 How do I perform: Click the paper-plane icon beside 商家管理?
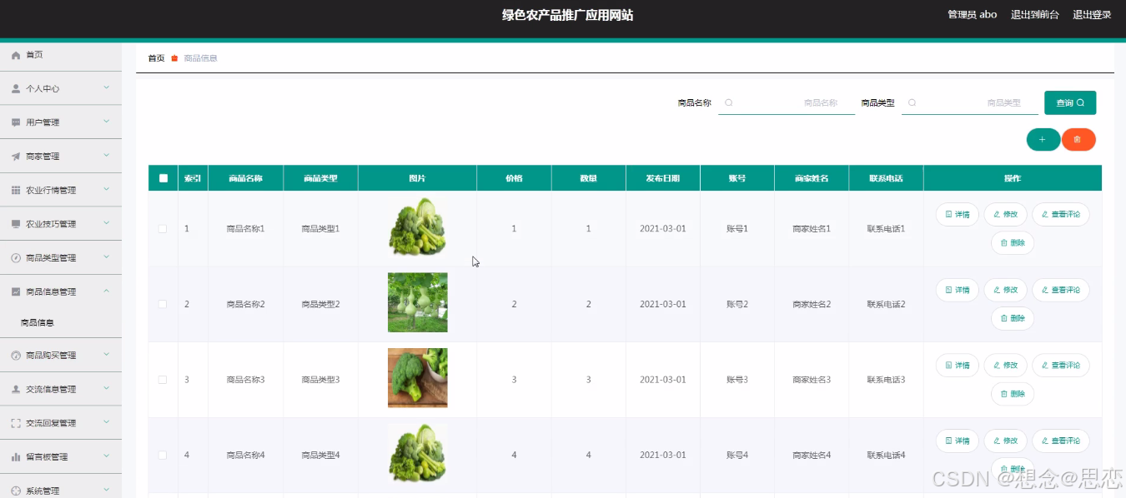click(15, 157)
